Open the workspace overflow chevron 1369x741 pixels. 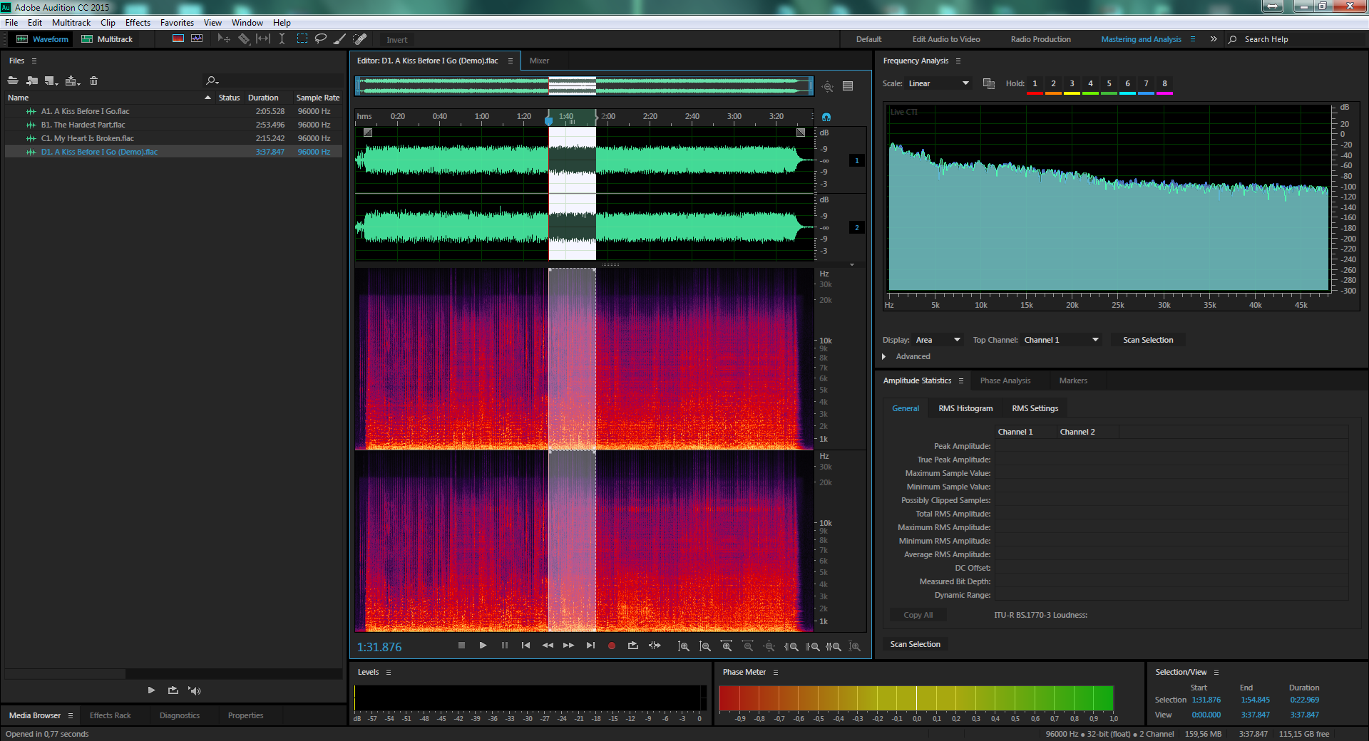coord(1214,39)
